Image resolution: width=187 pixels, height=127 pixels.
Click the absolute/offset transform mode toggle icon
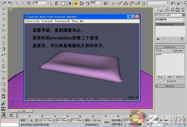click(x=37, y=120)
